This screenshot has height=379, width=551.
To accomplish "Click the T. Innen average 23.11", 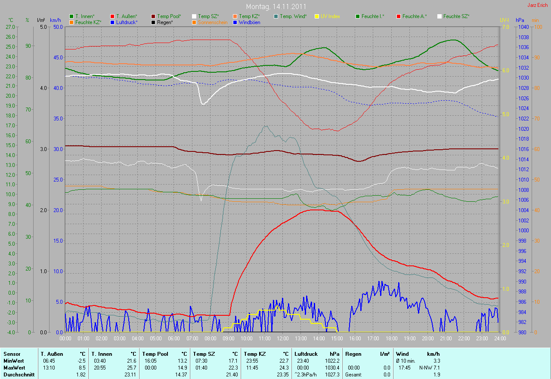I will click(x=130, y=375).
